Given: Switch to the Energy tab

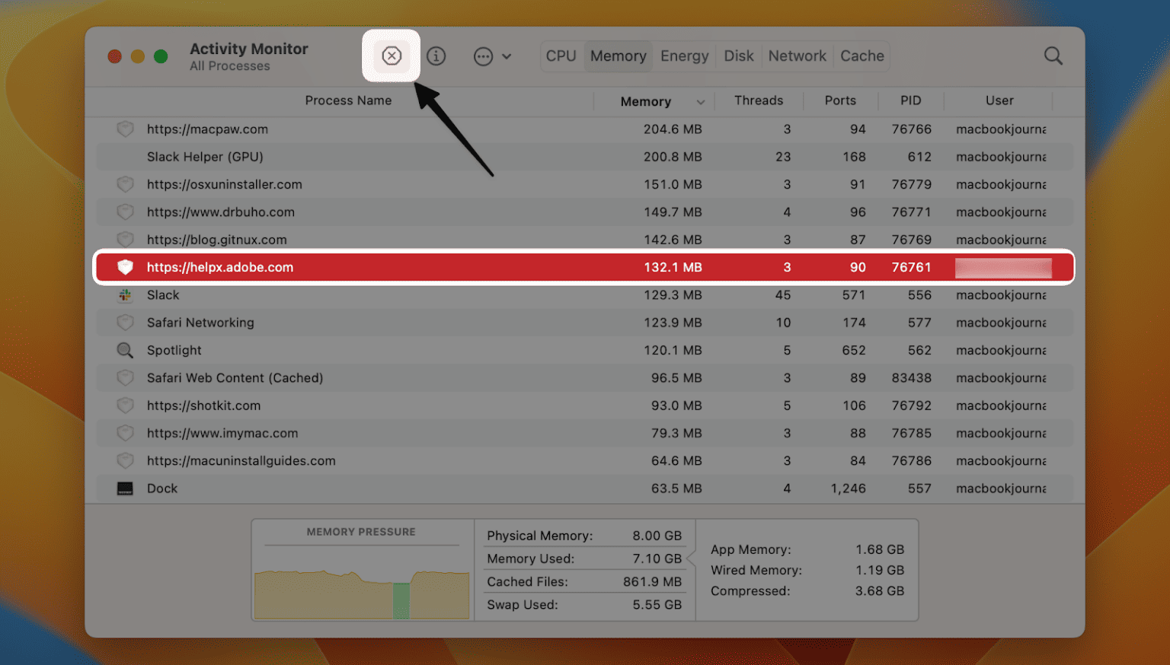Looking at the screenshot, I should [683, 56].
